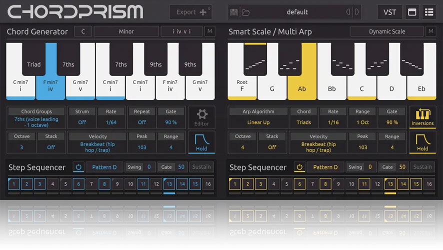Toggle the yellow Step Sequencer power button
This screenshot has width=443, height=250.
(x=299, y=167)
